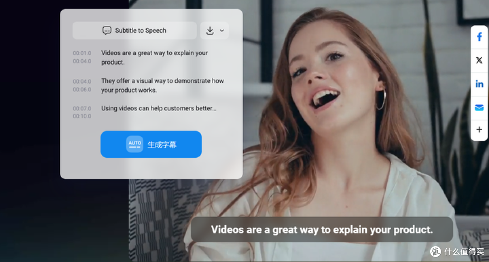Expand the download options chevron
This screenshot has width=489, height=262.
click(x=222, y=31)
